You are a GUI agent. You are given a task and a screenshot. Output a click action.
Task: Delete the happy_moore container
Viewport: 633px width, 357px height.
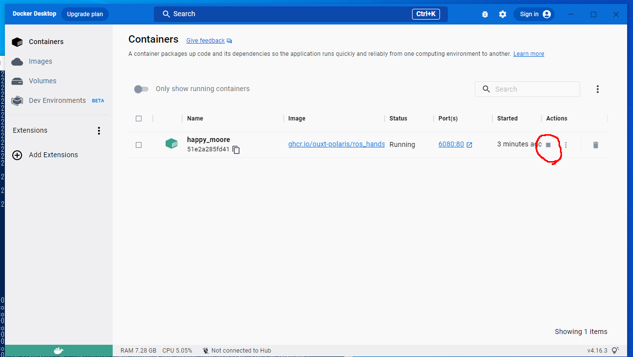(x=595, y=145)
